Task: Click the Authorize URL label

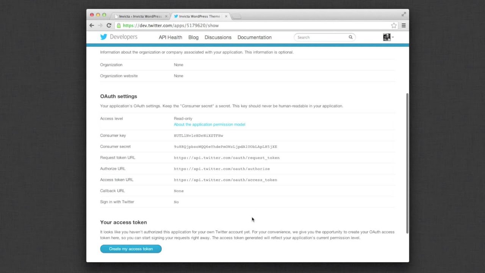Action: (x=113, y=168)
